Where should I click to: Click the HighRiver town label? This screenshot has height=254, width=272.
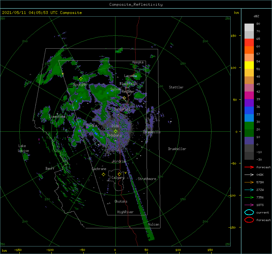coord(125,212)
